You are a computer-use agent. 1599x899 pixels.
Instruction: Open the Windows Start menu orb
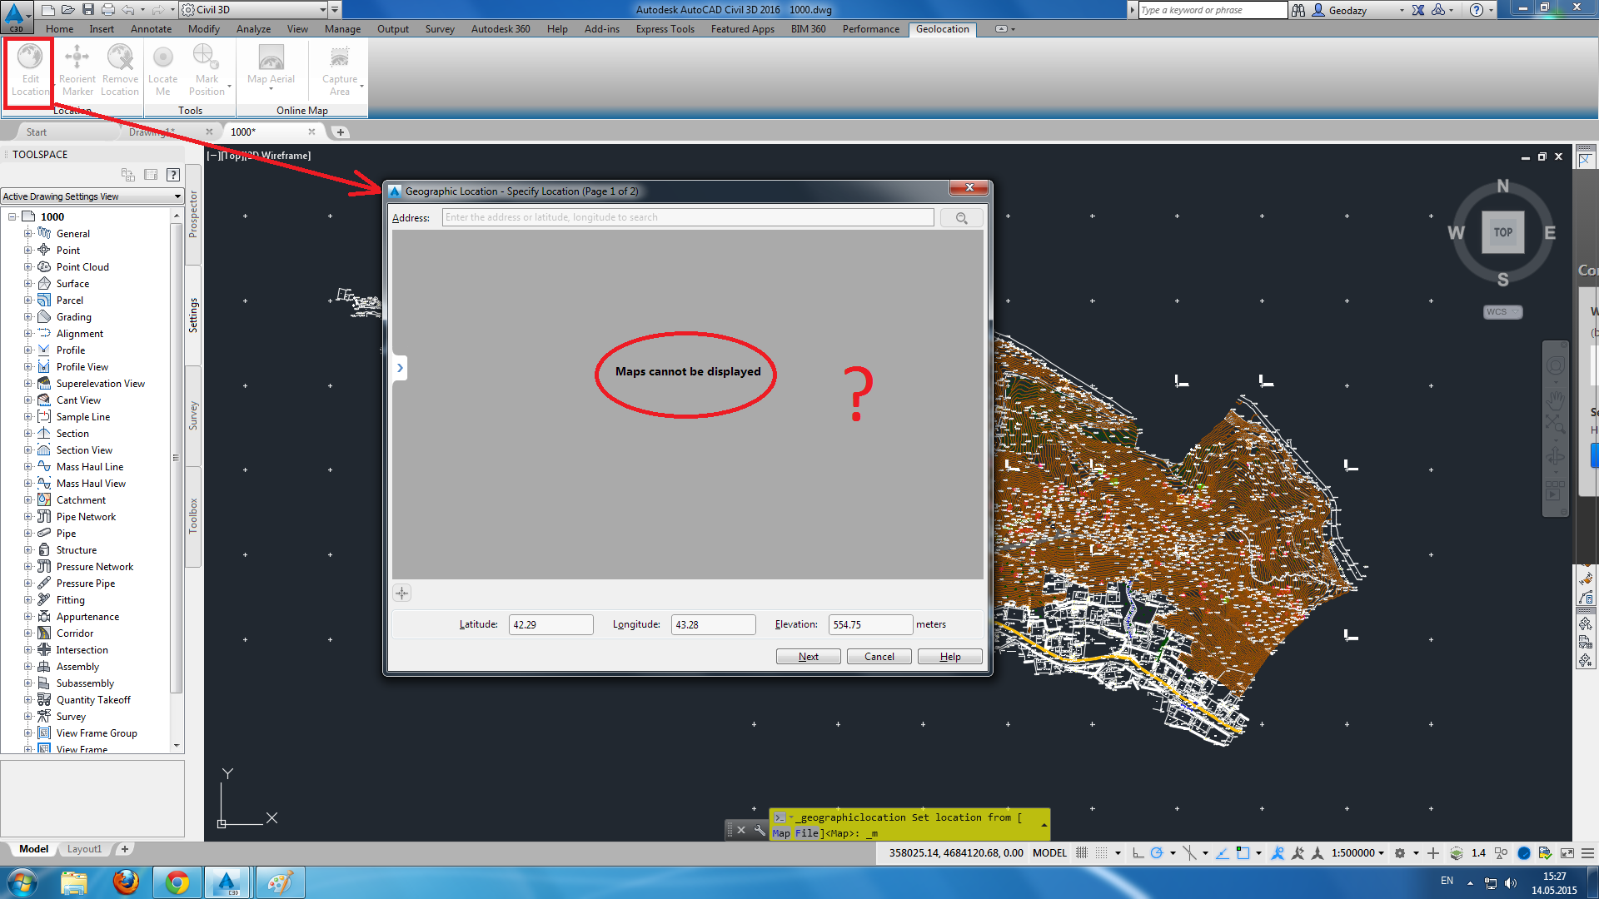click(x=22, y=882)
